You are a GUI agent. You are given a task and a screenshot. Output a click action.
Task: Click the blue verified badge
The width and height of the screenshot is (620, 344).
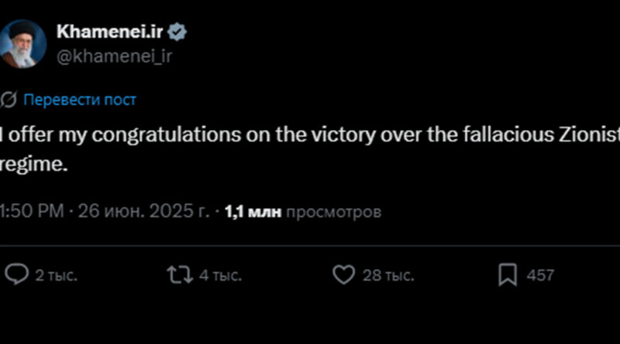[177, 32]
